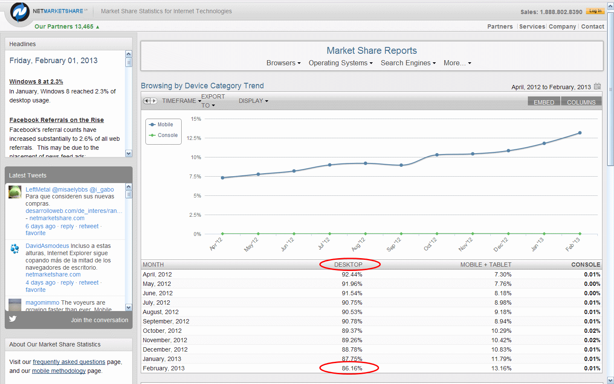Select the COLUMNS tab
614x384 pixels.
[x=581, y=102]
